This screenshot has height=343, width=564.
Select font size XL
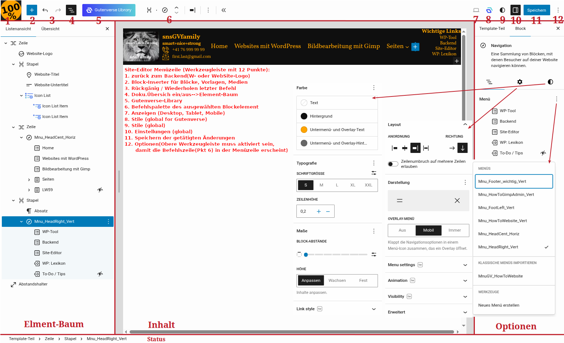click(x=352, y=185)
